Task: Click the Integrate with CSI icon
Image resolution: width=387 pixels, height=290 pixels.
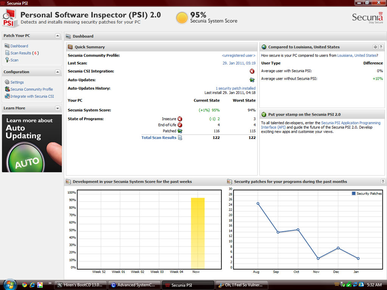Action: pos(7,96)
